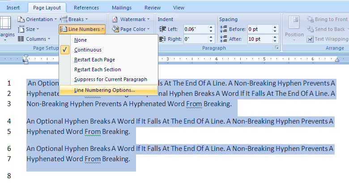This screenshot has height=193, width=349.
Task: Open the Columns dropdown arrow
Action: [x=49, y=39]
